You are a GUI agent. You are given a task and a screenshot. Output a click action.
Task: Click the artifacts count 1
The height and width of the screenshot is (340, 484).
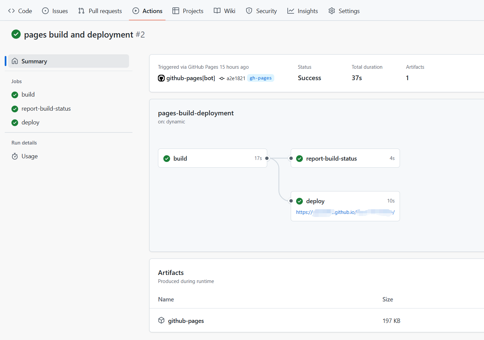[x=407, y=78]
